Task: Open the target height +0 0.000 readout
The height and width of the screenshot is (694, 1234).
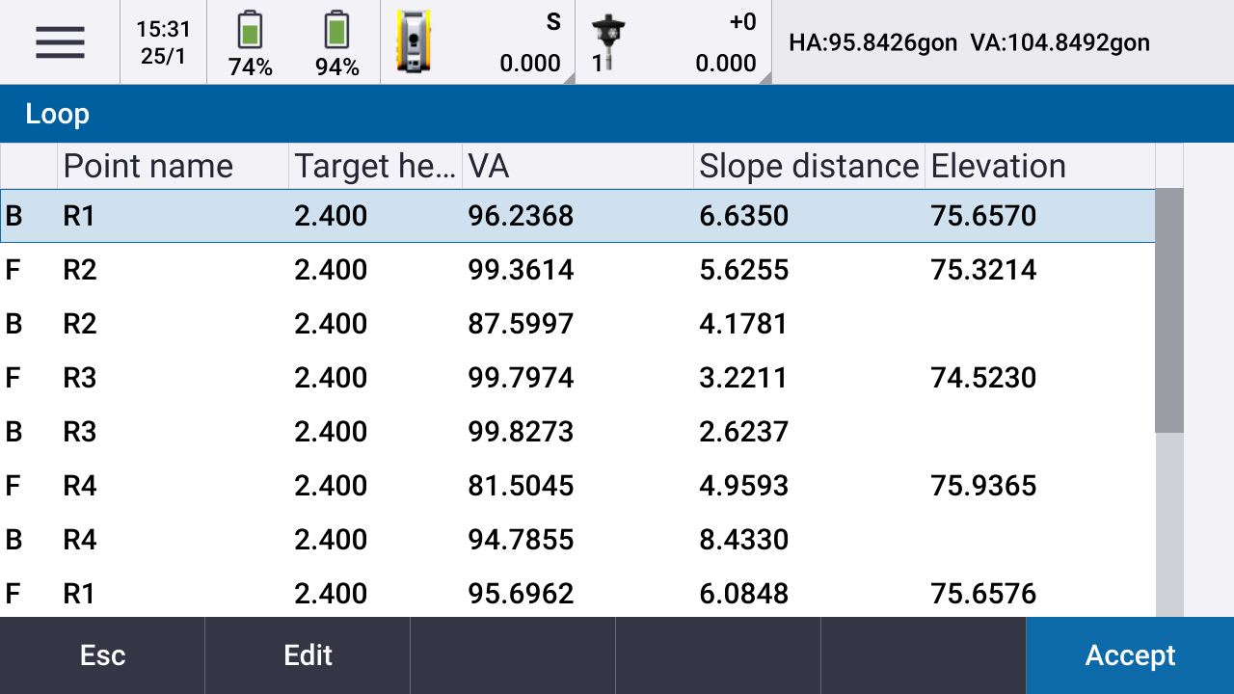Action: point(725,42)
